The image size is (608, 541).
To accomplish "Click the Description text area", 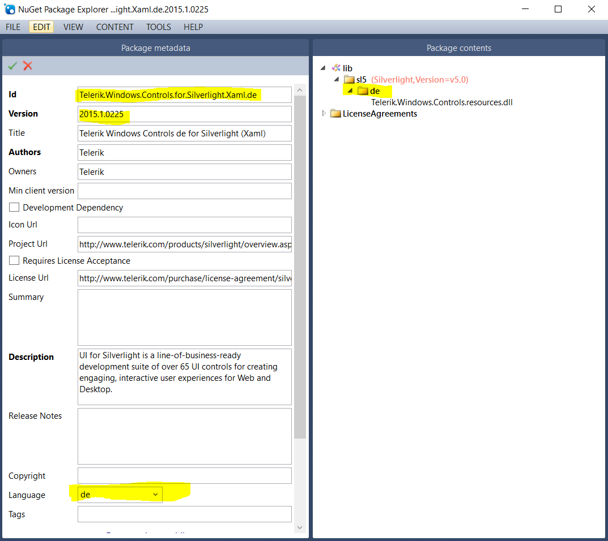I will (185, 377).
